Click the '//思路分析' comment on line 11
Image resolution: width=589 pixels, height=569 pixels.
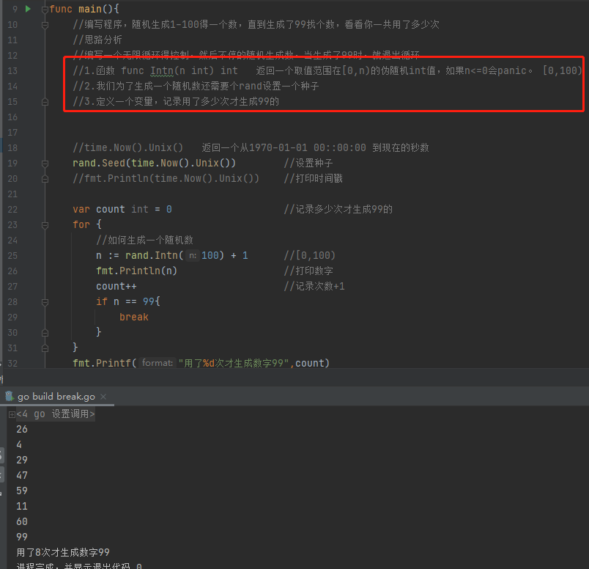point(97,40)
